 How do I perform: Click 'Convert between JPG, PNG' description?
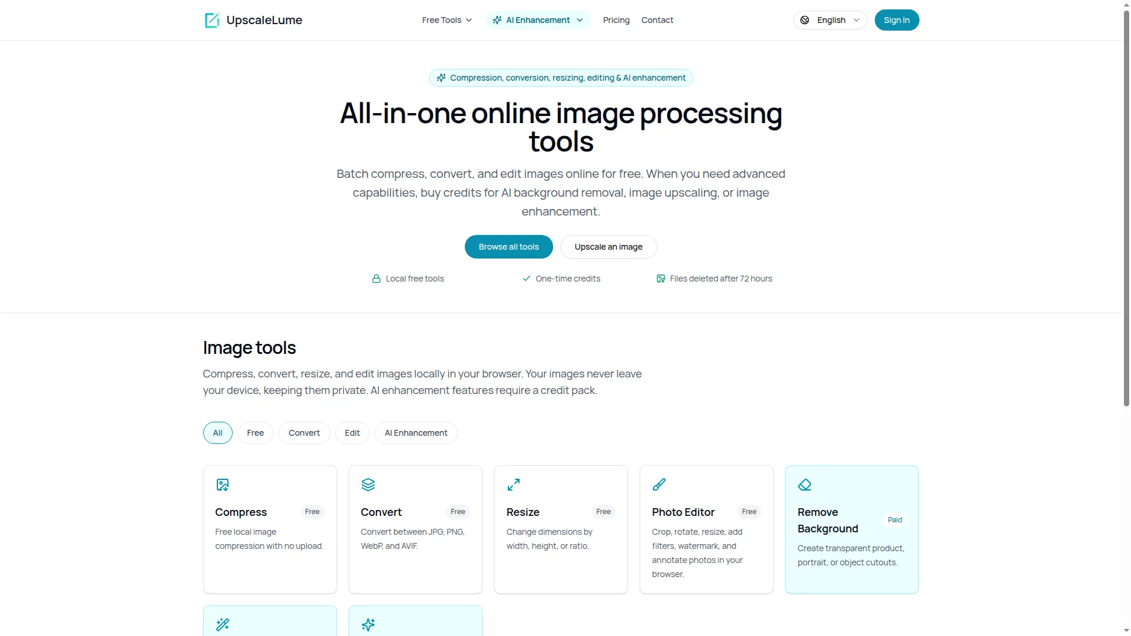(412, 539)
